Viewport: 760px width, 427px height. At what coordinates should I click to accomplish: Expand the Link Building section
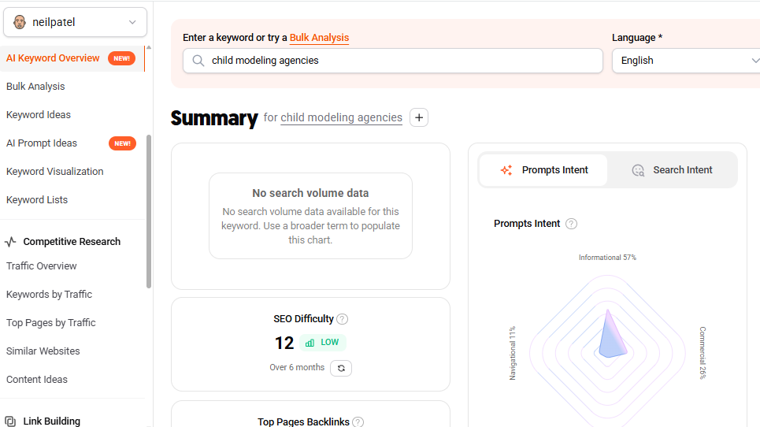pos(52,421)
